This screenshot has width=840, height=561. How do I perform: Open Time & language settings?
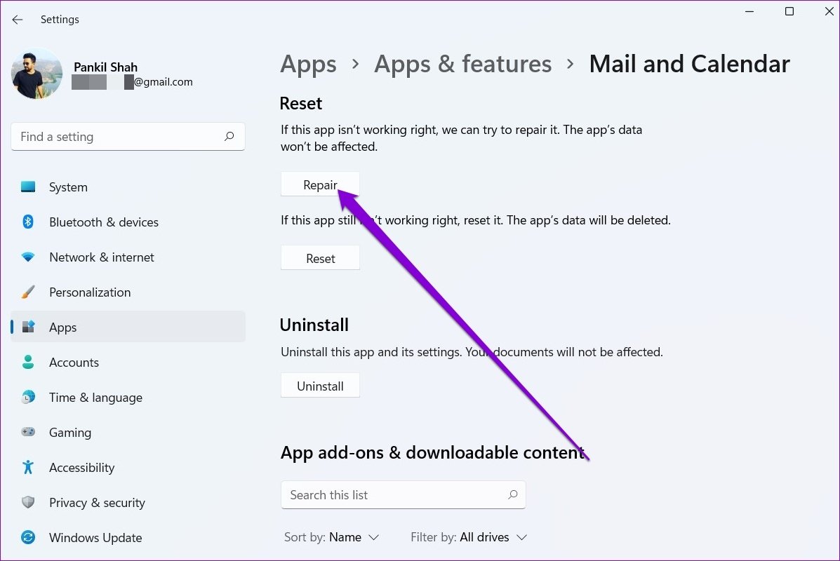(128, 397)
